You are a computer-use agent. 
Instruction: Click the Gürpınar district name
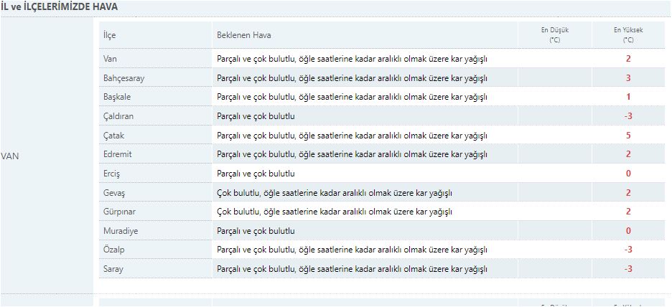point(119,212)
